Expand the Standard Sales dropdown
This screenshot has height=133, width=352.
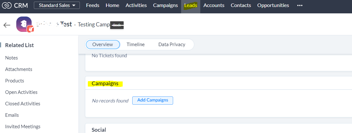coord(57,5)
